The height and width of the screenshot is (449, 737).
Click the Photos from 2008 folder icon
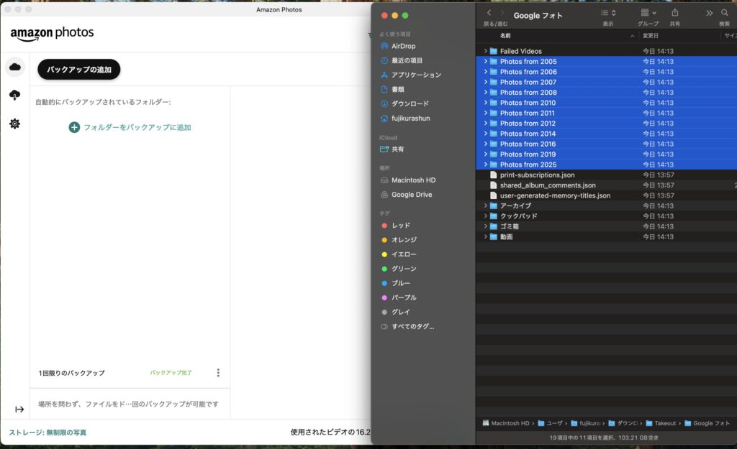pos(494,93)
